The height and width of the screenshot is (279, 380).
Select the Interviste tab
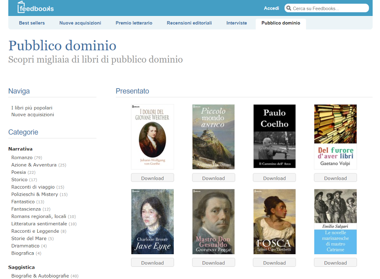tap(236, 23)
